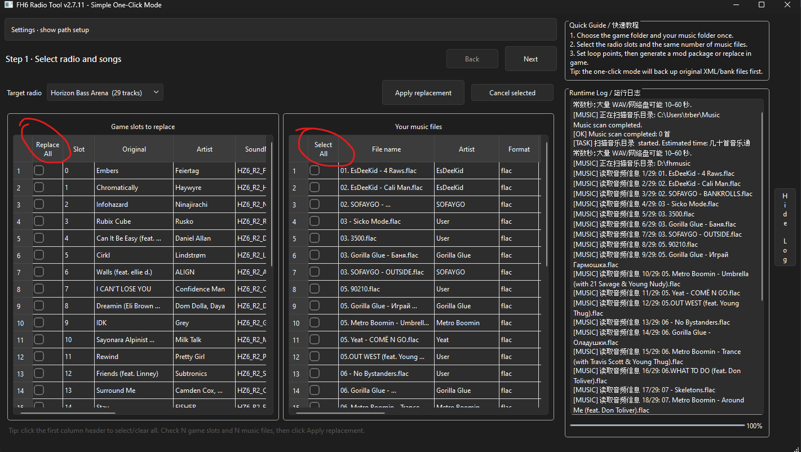Click the Replace All column header

[48, 149]
